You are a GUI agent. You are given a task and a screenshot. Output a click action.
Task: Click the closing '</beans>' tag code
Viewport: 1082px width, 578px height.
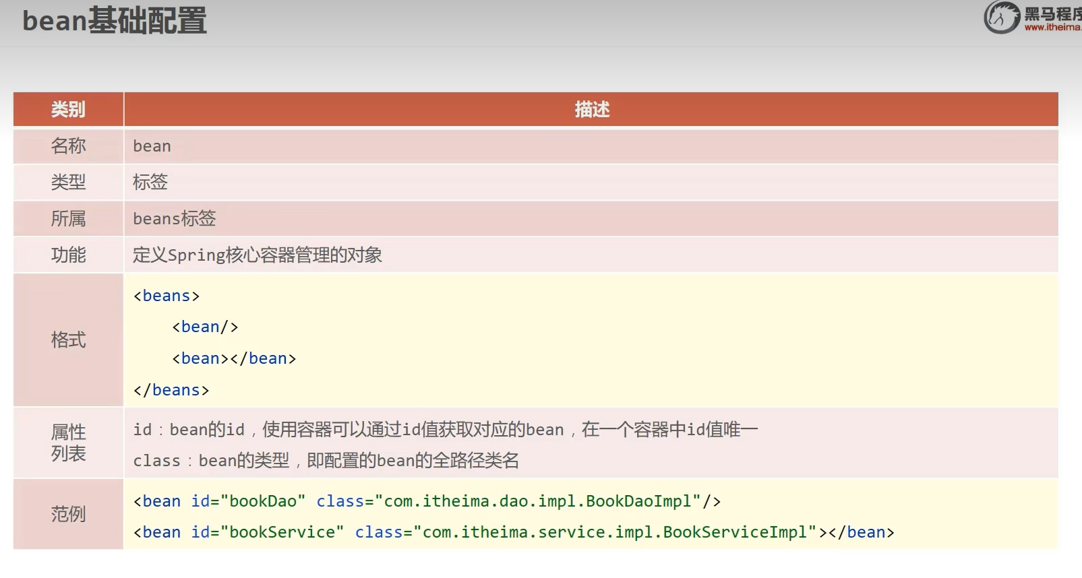171,390
